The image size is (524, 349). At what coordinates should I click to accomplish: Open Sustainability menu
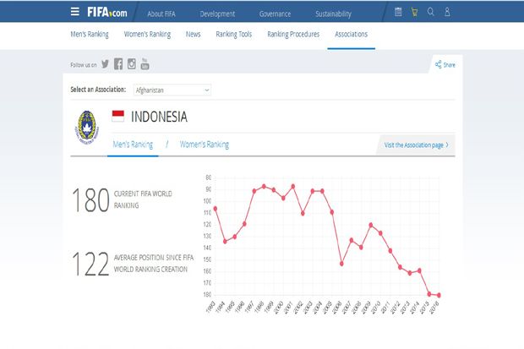pyautogui.click(x=333, y=14)
